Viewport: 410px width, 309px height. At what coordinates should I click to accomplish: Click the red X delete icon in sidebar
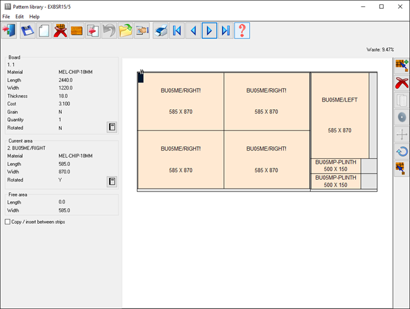coord(401,83)
